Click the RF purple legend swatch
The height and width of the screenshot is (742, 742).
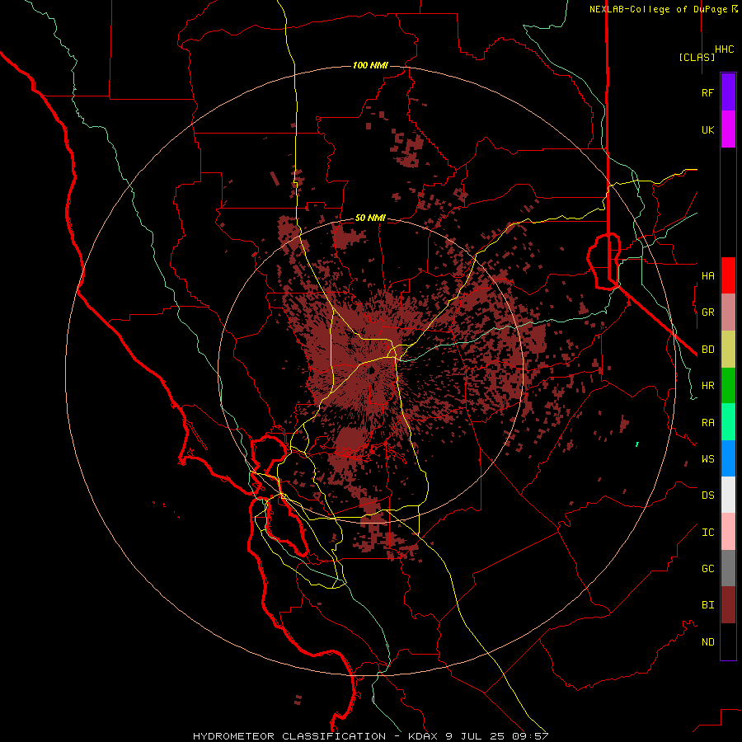(x=728, y=92)
